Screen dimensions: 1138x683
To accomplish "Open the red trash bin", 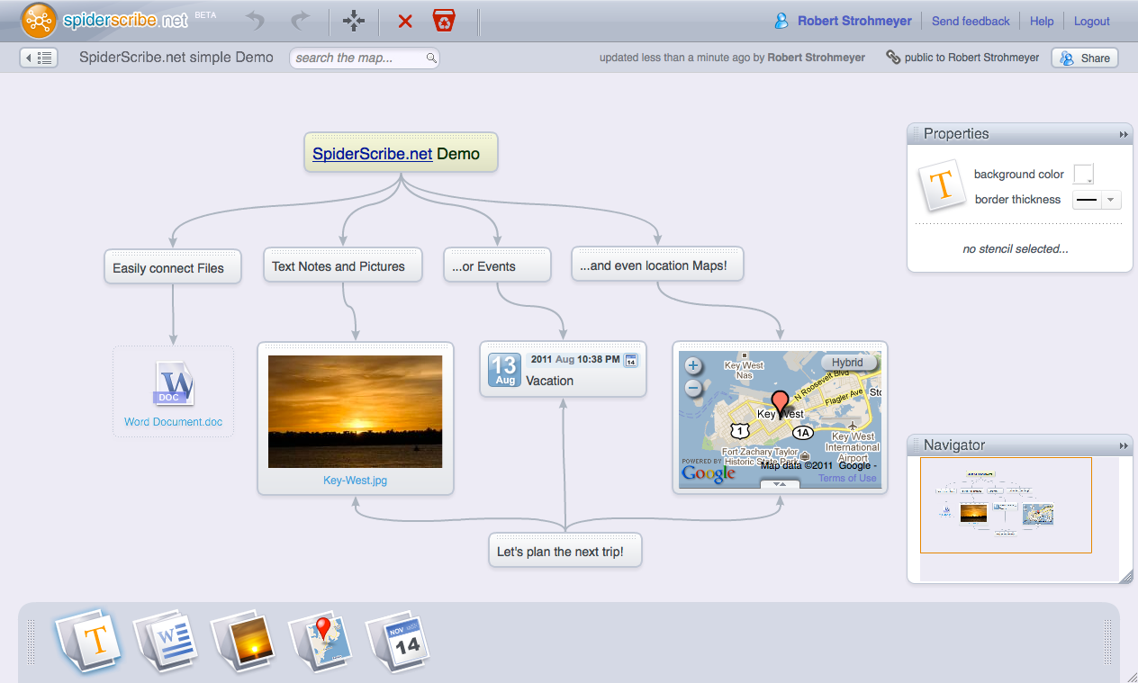I will click(444, 20).
